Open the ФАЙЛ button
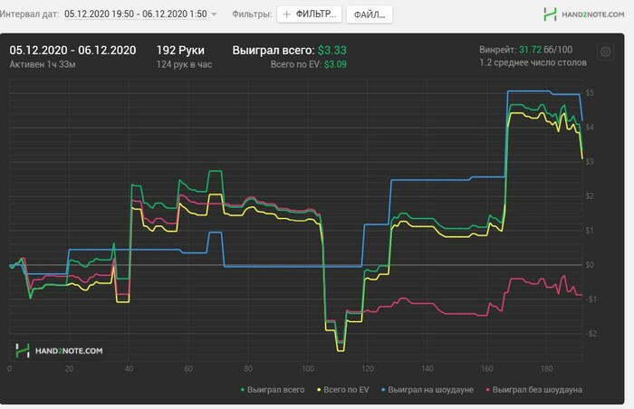This screenshot has width=634, height=409. click(x=370, y=14)
